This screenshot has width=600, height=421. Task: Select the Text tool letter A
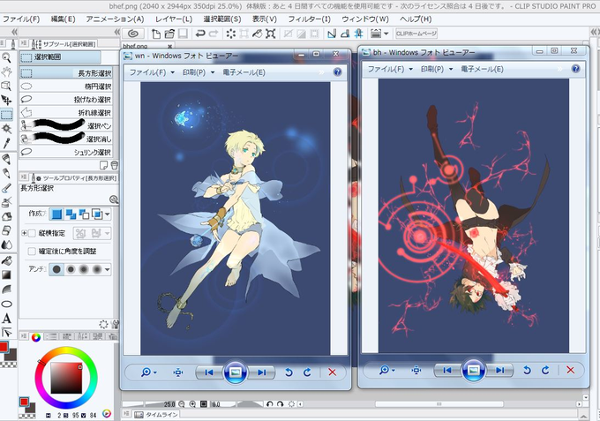pos(6,319)
